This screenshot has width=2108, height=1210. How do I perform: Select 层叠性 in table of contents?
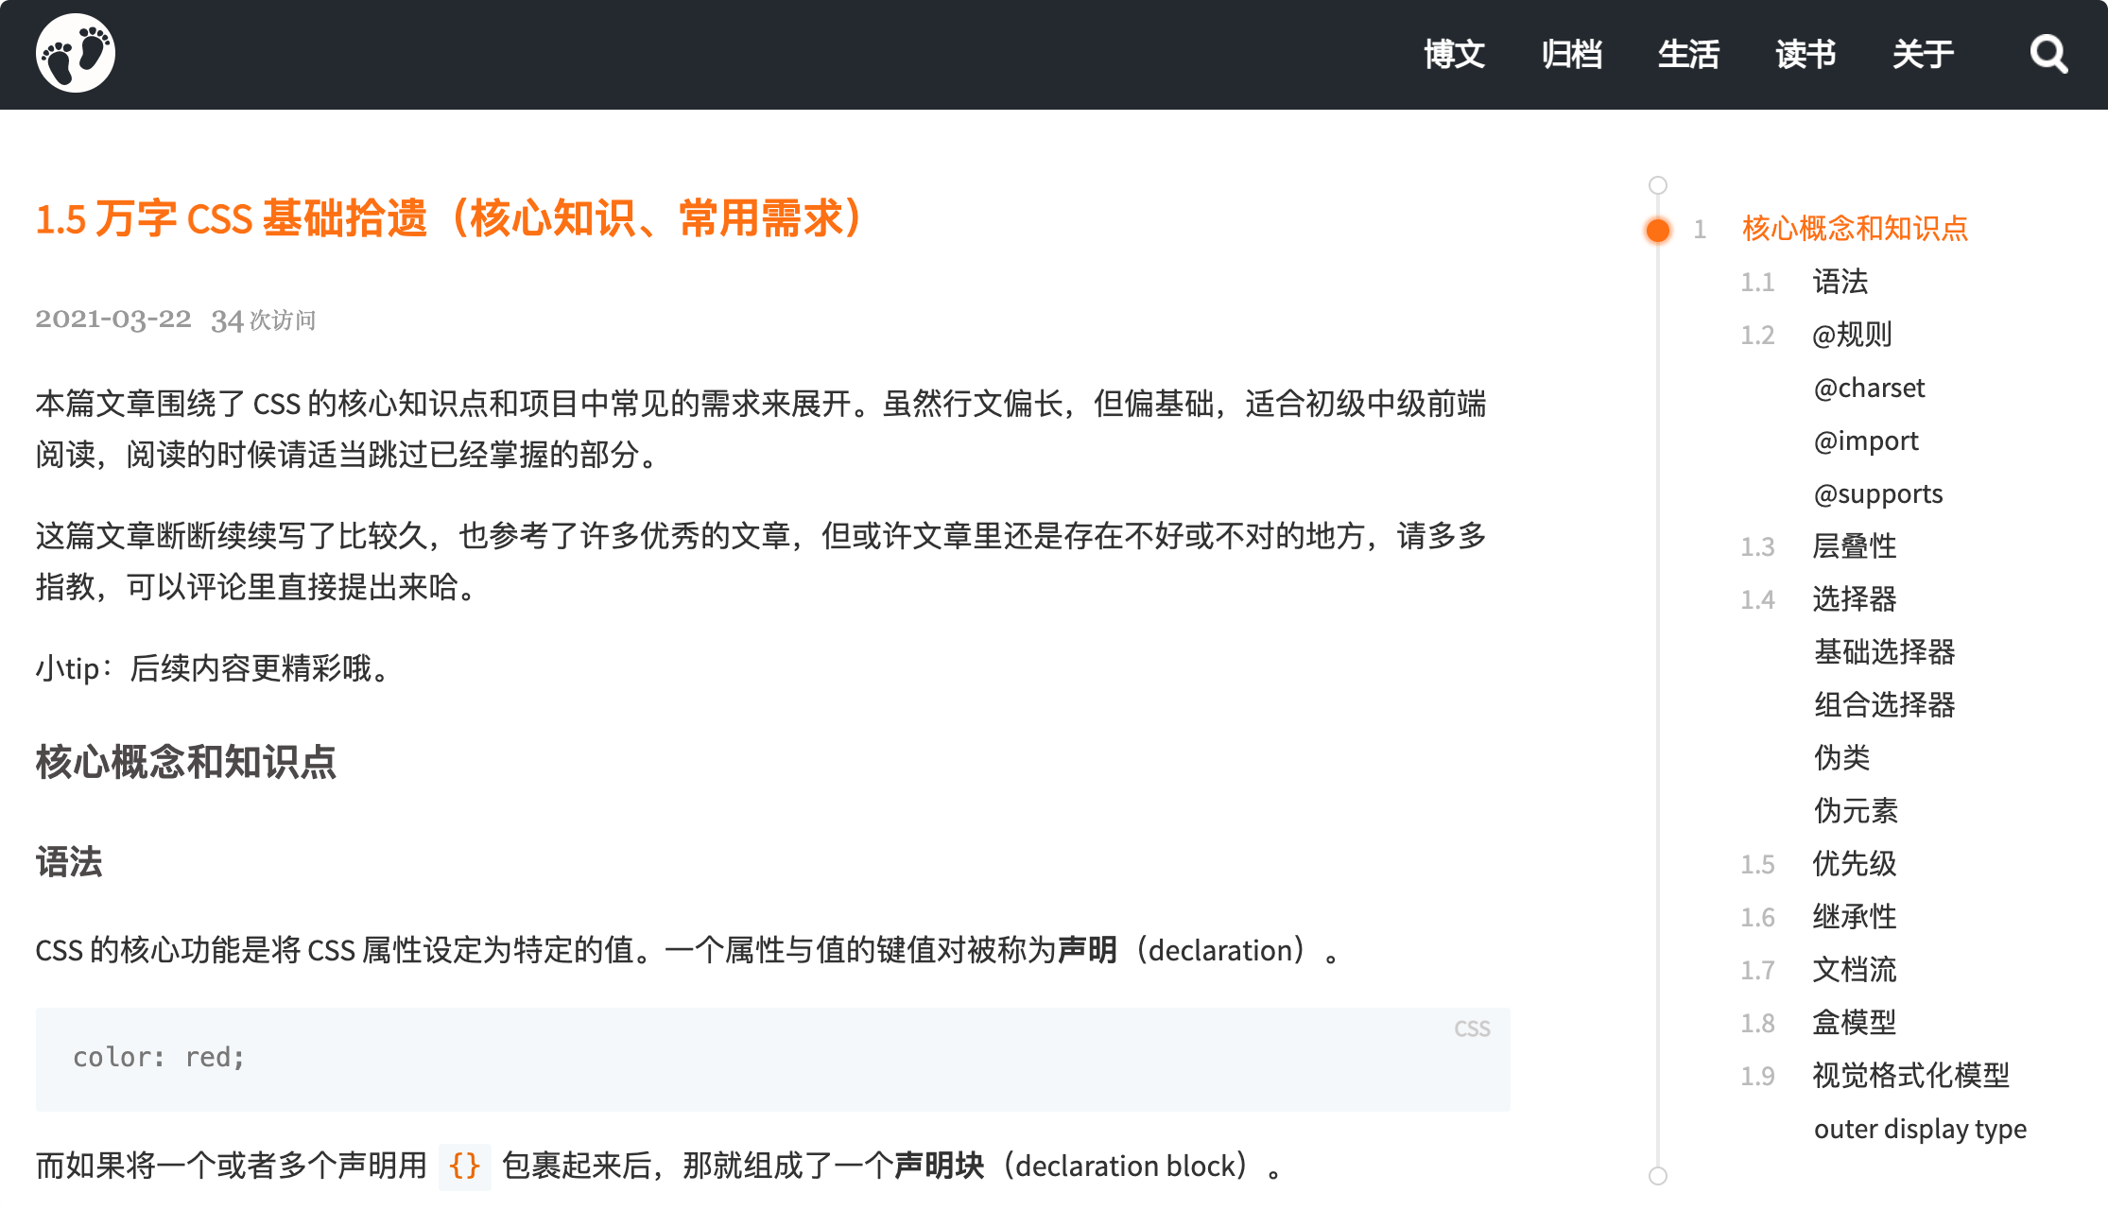1854,546
